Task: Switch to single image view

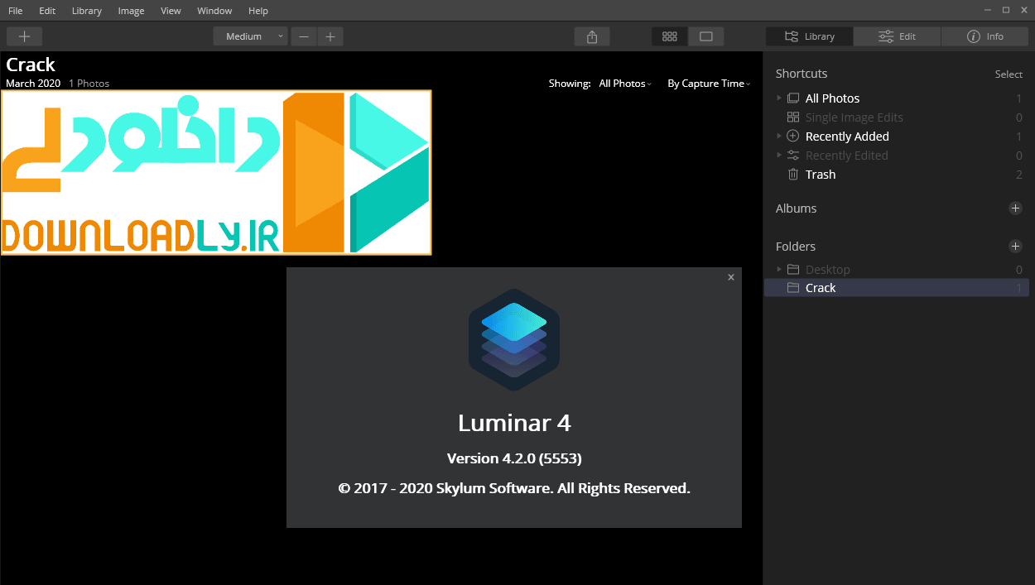Action: point(706,36)
